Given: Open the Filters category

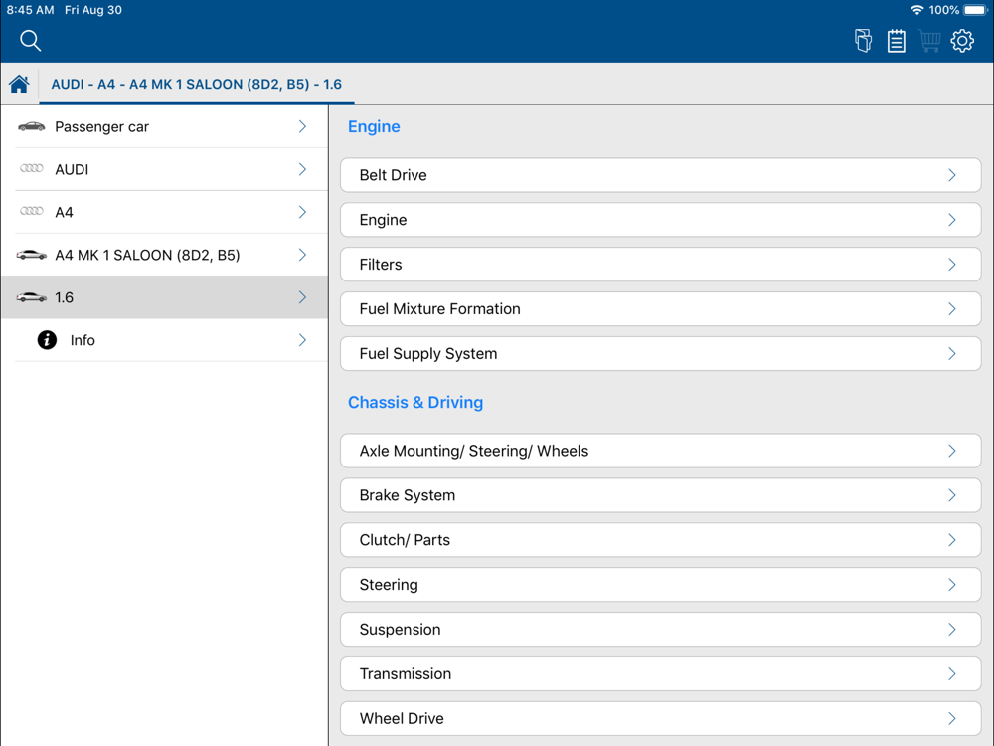Looking at the screenshot, I should (660, 265).
